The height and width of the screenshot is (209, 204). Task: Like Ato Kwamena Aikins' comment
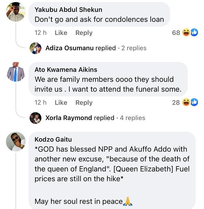tap(61, 102)
